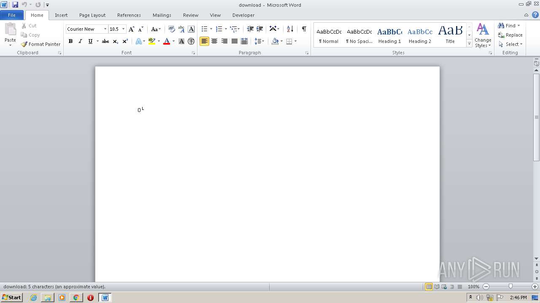Open the Change Case dropdown
The image size is (540, 303).
click(156, 29)
